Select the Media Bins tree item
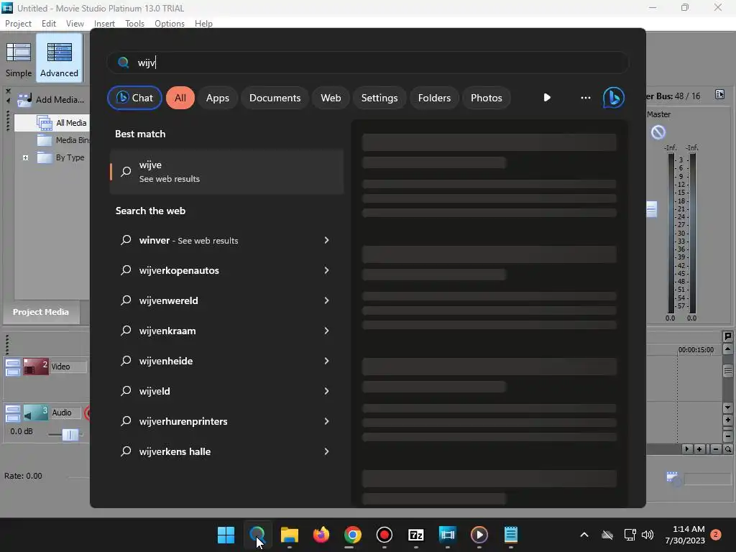This screenshot has height=552, width=736. (64, 140)
